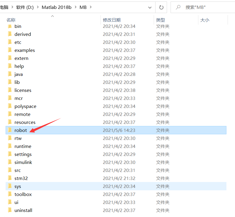Click date 2021/5/6 14:23 of robot
Viewport: 235px width, 217px height.
coord(119,130)
